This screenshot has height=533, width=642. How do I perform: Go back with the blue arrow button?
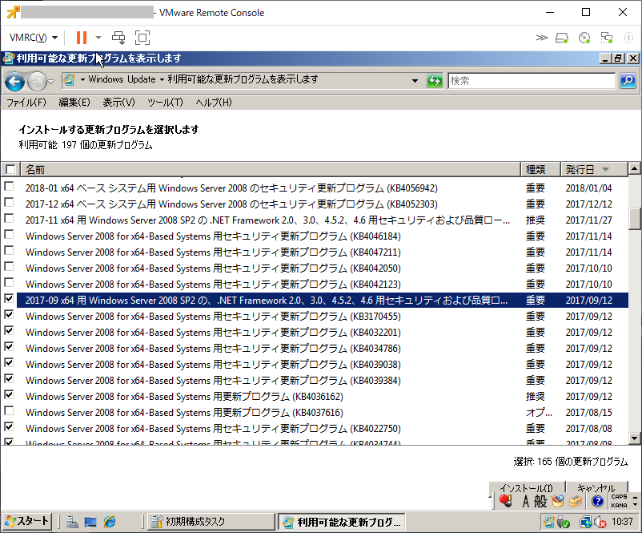point(14,81)
